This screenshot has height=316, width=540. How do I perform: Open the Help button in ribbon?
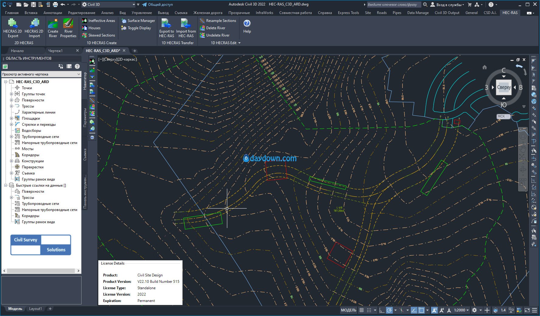click(x=247, y=24)
